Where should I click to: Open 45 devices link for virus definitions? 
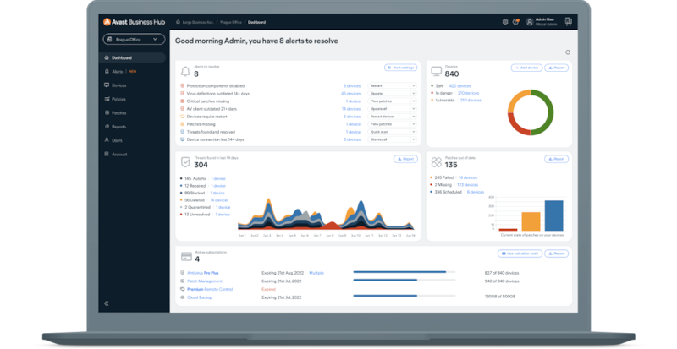point(350,94)
